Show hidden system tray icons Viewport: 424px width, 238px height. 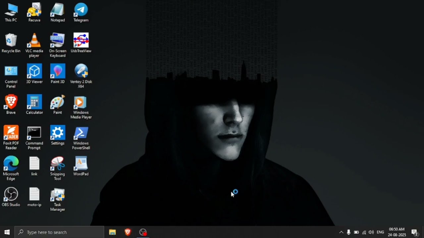click(x=341, y=232)
